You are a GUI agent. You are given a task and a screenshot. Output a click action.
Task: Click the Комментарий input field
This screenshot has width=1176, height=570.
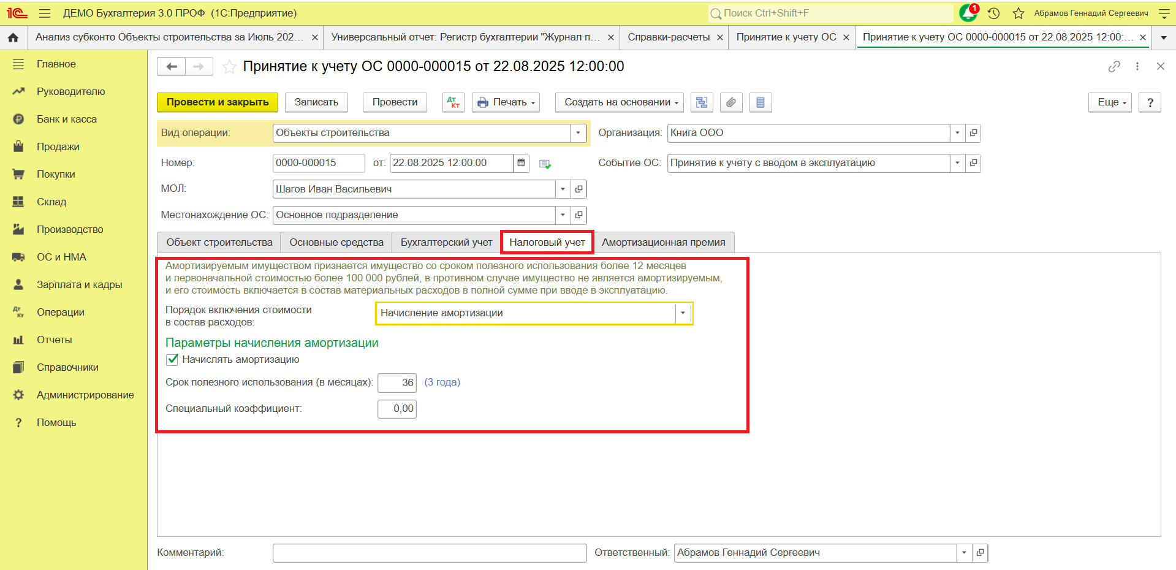(430, 553)
